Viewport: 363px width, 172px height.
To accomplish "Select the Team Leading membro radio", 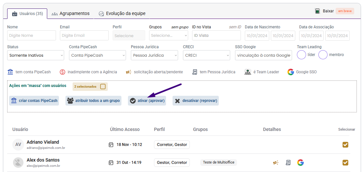I will pos(323,55).
